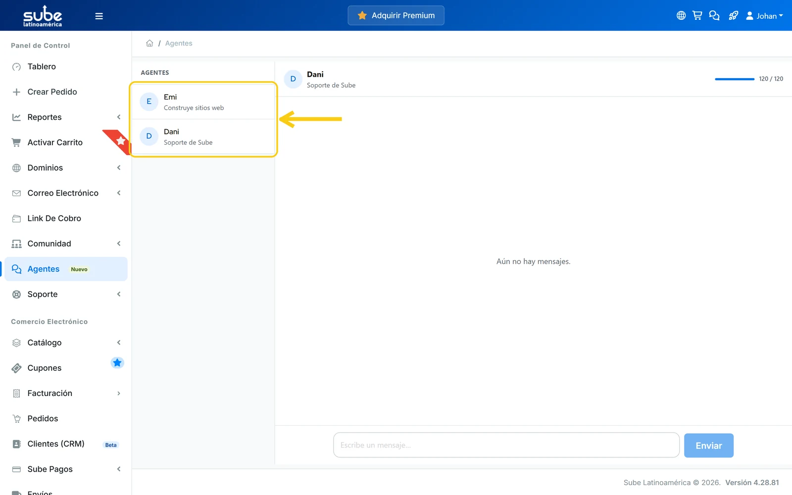Open Clientes (CRM) section

pos(66,444)
